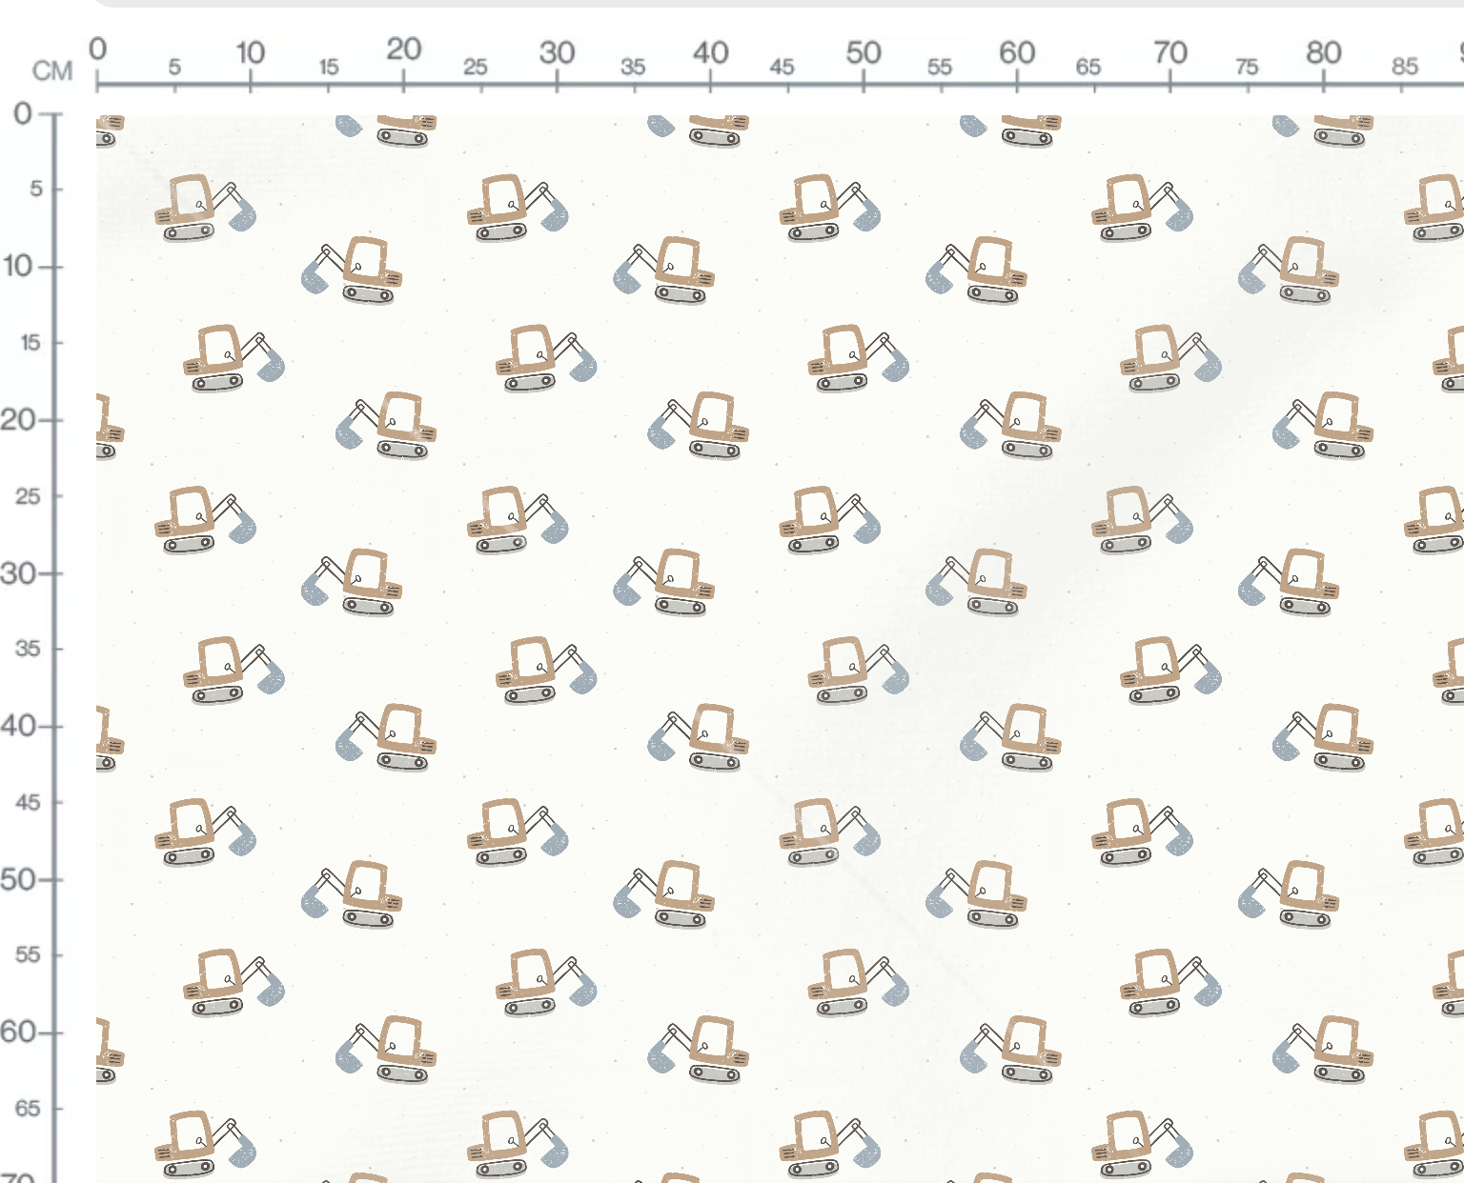Click the 30 mark on the vertical ruler
The width and height of the screenshot is (1464, 1183).
click(x=18, y=572)
